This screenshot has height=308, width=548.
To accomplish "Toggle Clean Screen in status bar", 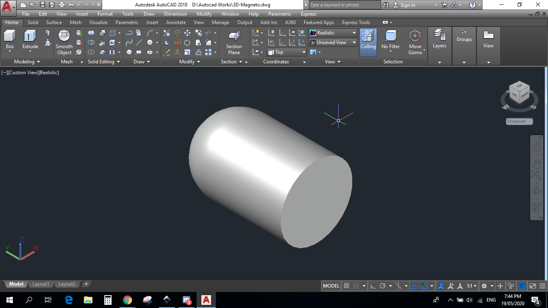I will click(533, 286).
